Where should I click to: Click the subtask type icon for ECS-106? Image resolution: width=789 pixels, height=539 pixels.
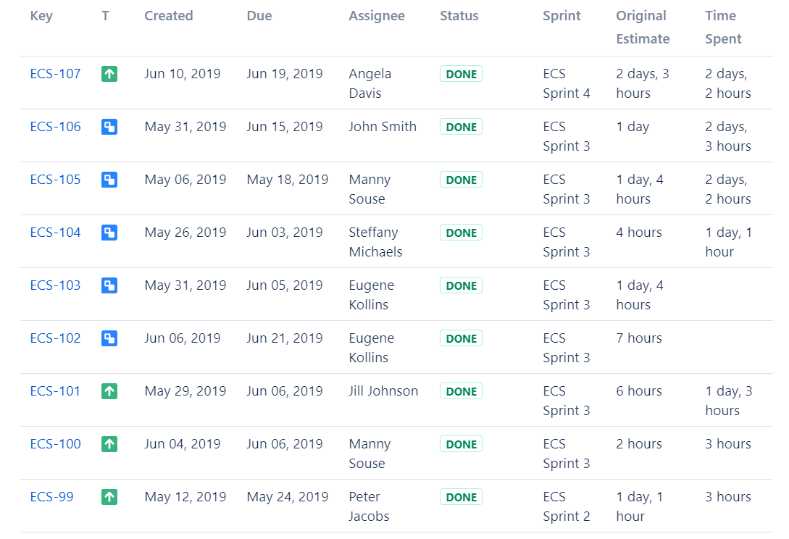click(x=109, y=127)
